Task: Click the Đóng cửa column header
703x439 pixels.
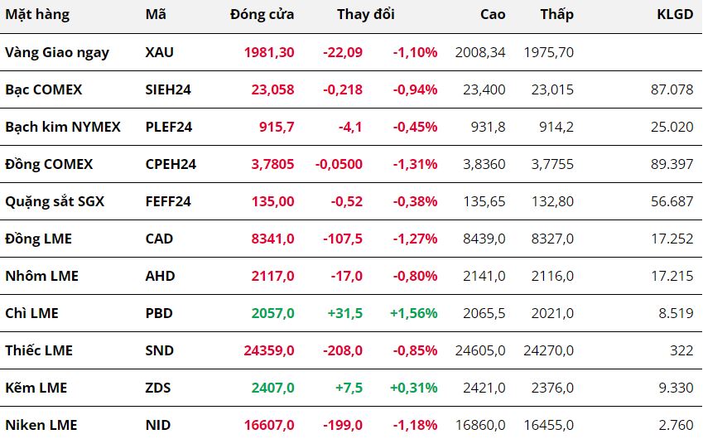Action: [262, 14]
